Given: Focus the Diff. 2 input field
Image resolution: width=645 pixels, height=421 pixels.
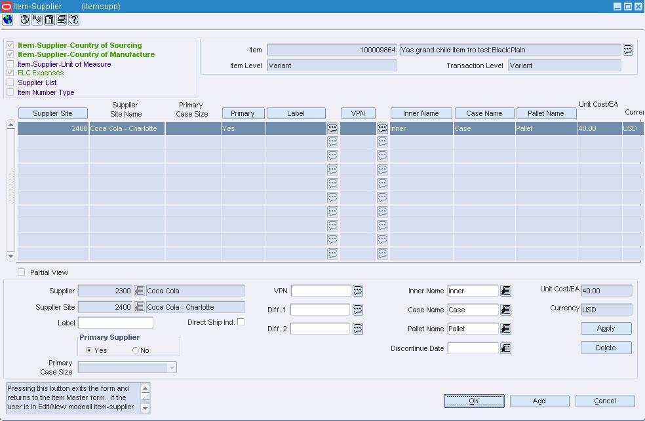Looking at the screenshot, I should click(x=320, y=329).
